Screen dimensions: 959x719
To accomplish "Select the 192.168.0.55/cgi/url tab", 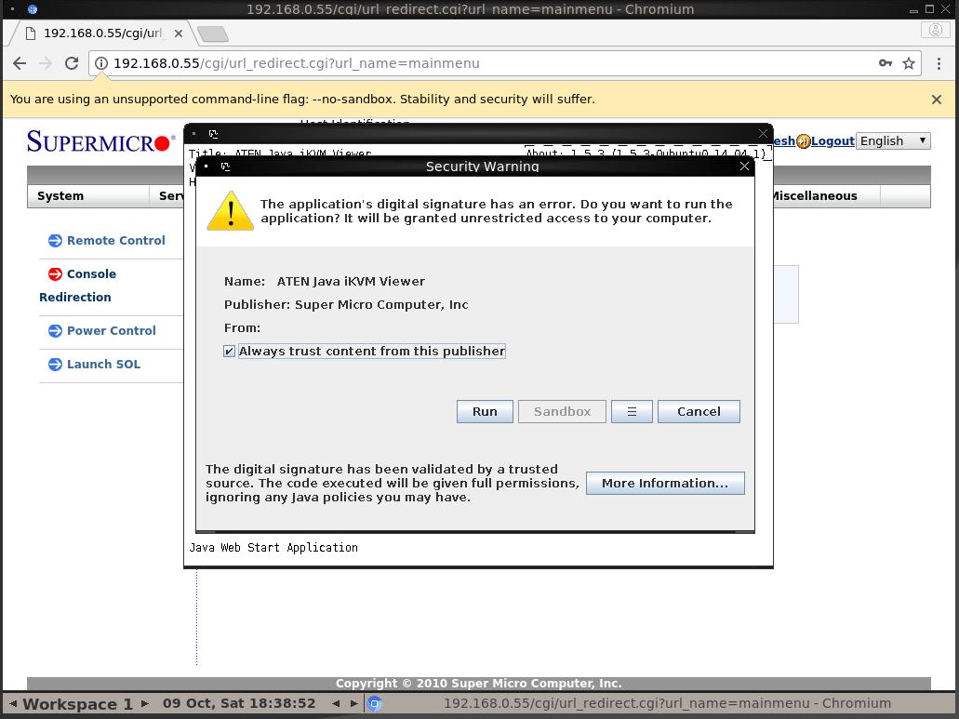I will (100, 33).
